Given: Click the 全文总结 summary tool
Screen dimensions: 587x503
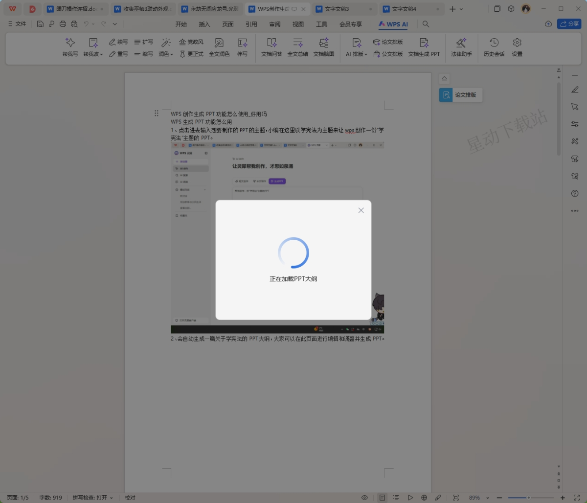Looking at the screenshot, I should point(297,47).
